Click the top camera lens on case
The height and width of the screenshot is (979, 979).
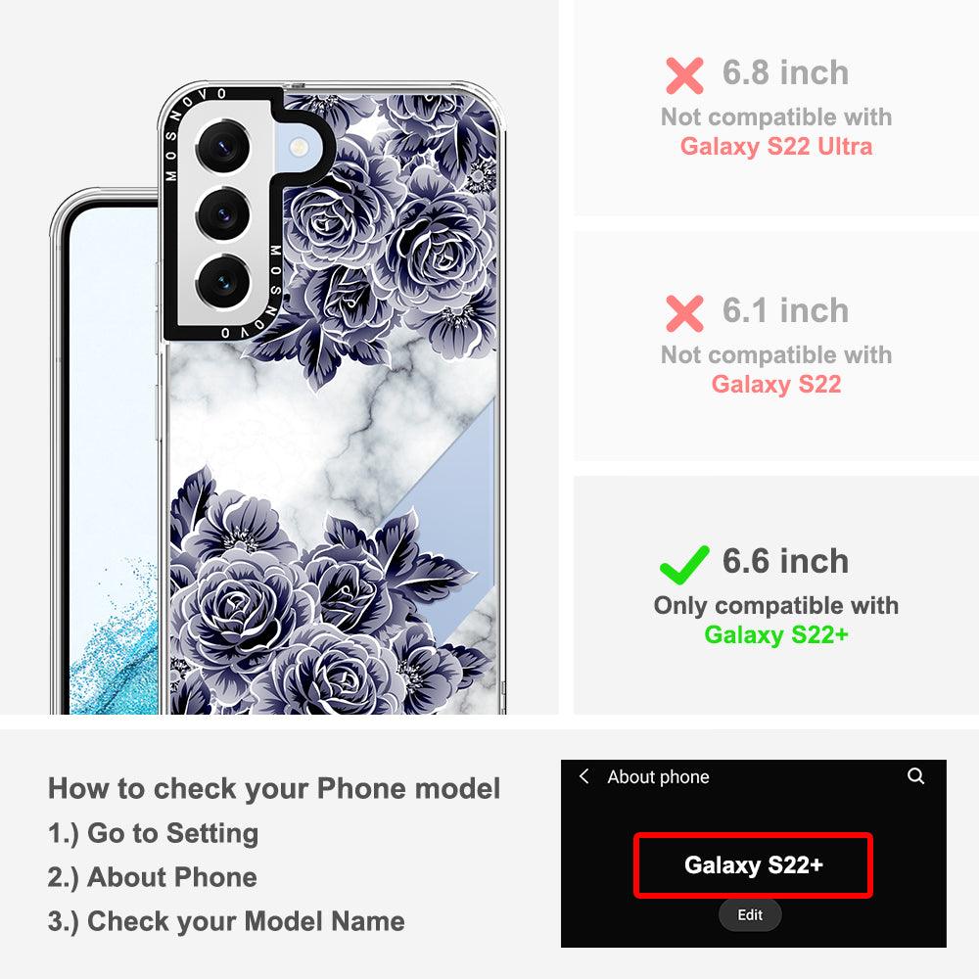[x=223, y=147]
